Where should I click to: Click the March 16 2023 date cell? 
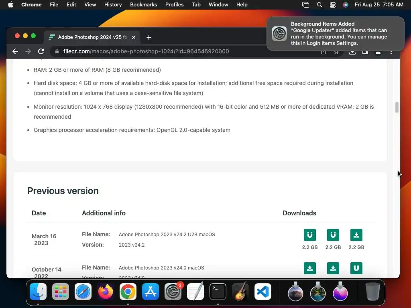click(x=44, y=239)
